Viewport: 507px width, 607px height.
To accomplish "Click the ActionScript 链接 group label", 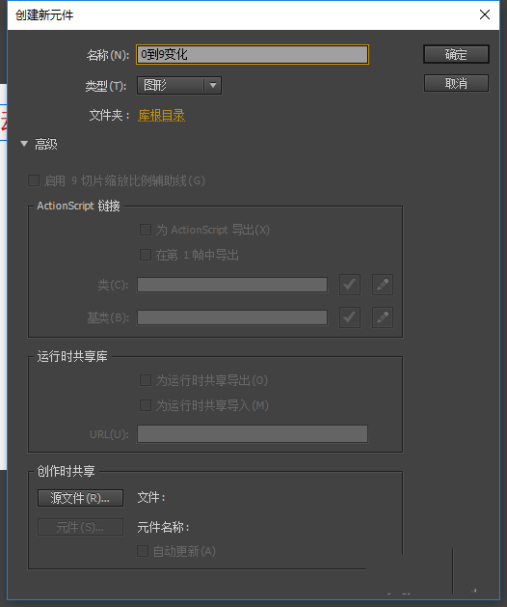I will (x=78, y=206).
